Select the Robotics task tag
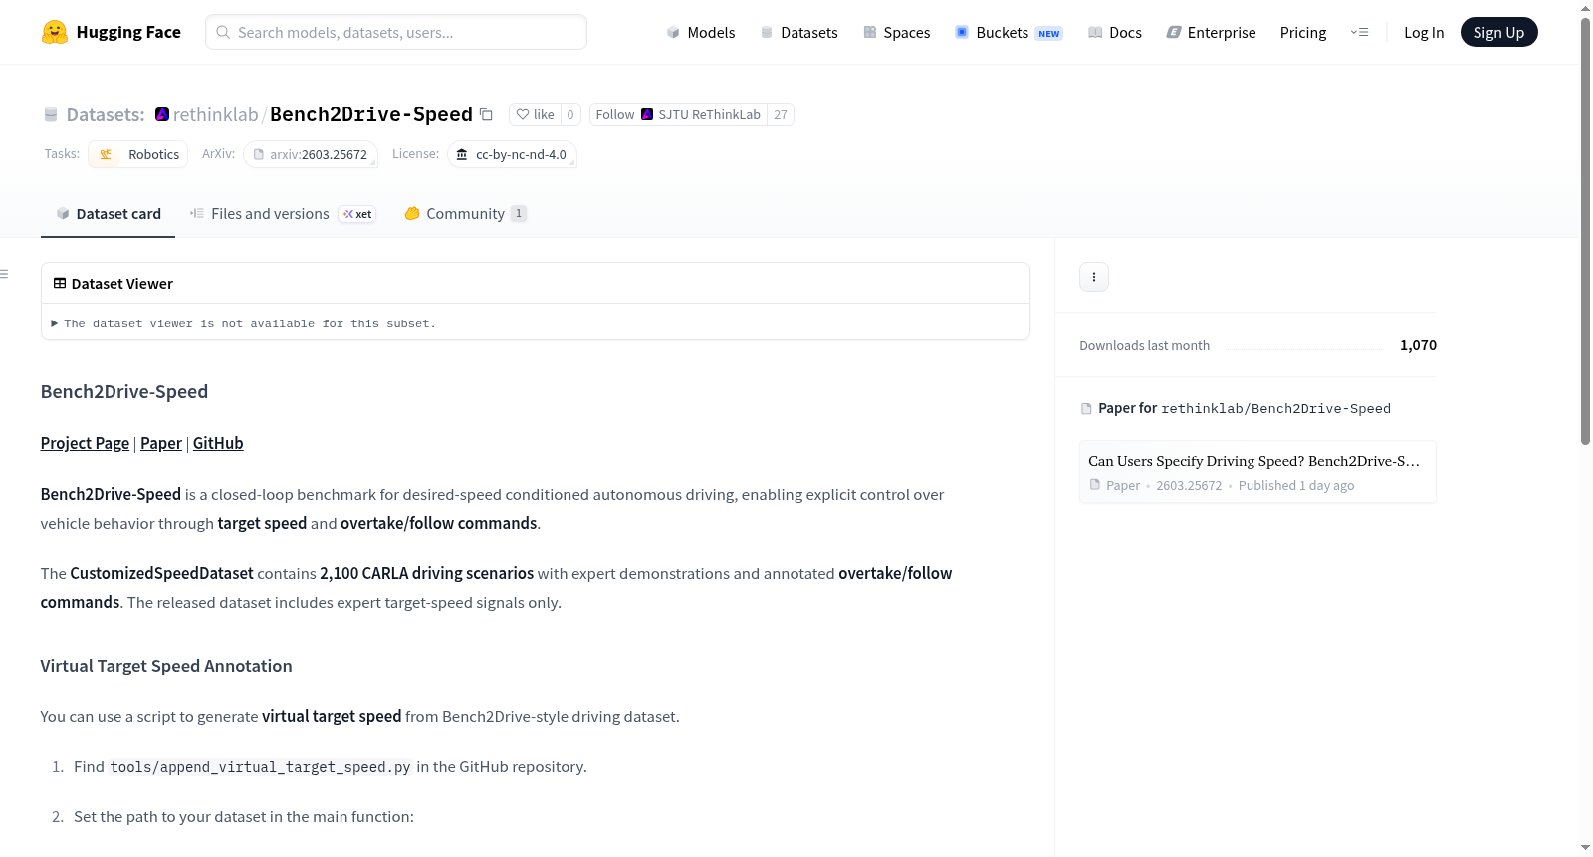This screenshot has height=857, width=1593. pos(138,154)
